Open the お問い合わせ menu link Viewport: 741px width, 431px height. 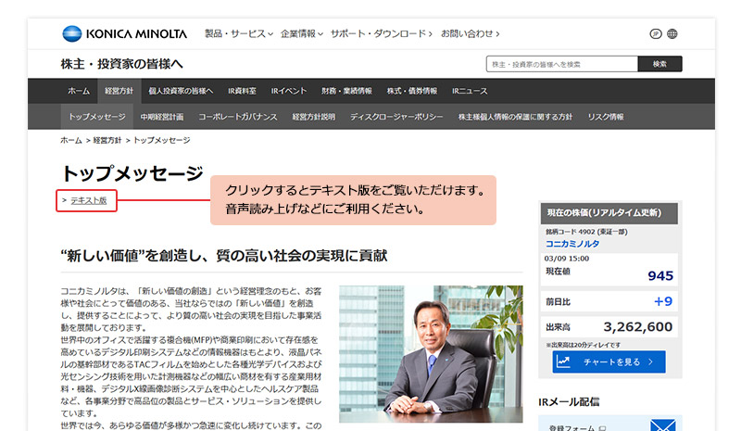[470, 34]
